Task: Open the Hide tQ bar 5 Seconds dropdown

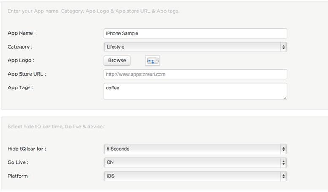Action: tap(195, 149)
